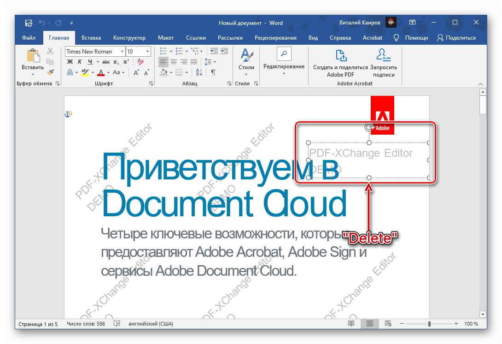Click the Decrease Indent icon
Viewport: 502px width, 344px height.
click(x=214, y=51)
